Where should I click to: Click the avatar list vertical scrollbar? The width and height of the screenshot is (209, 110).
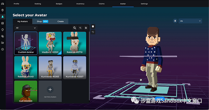coord(89,66)
